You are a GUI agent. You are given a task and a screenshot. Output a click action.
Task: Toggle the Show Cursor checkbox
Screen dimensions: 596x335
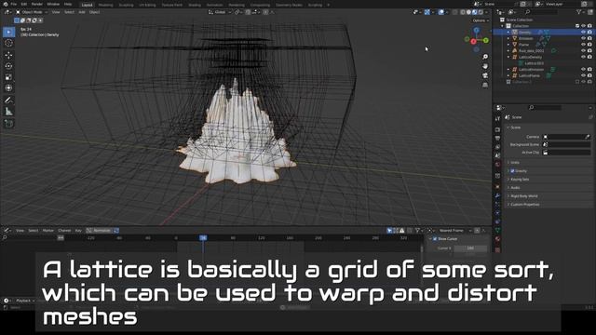tap(435, 239)
